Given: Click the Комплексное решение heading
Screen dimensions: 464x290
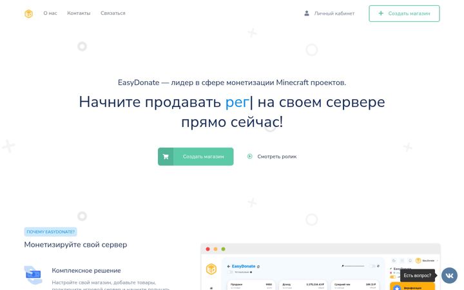Looking at the screenshot, I should pos(86,271).
